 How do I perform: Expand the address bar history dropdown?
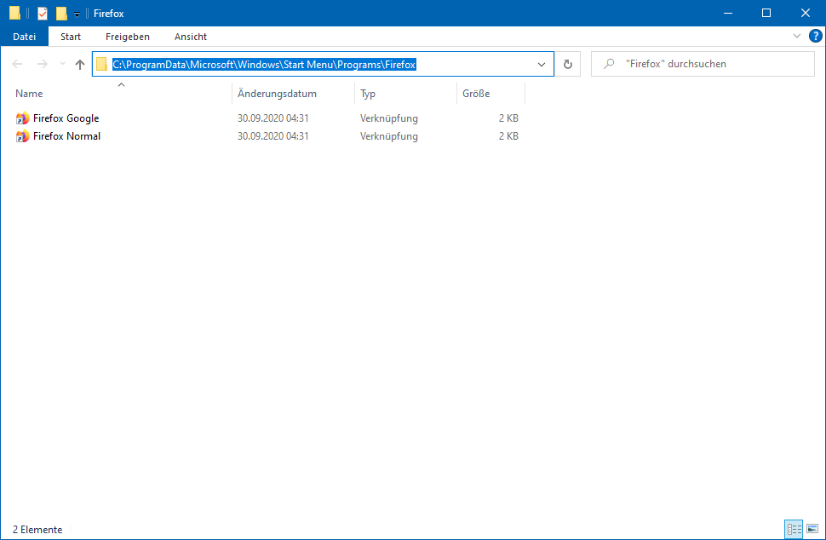tap(542, 64)
